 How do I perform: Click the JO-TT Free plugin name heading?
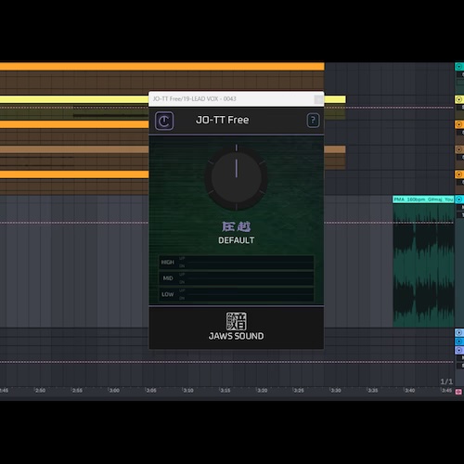222,120
